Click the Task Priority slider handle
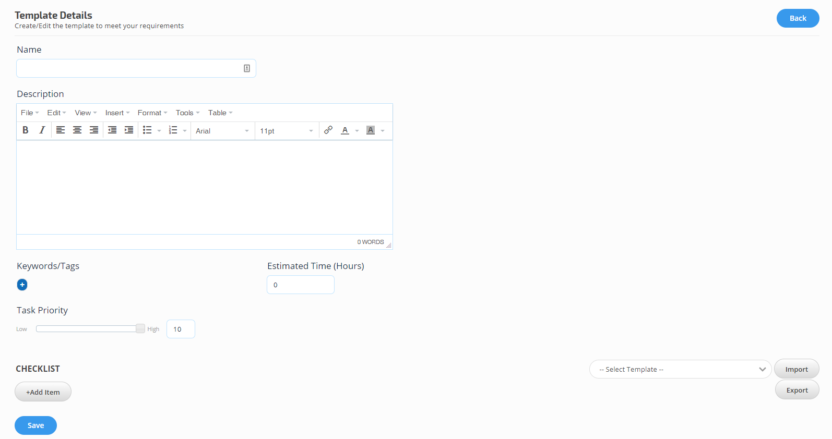832x439 pixels. 140,328
